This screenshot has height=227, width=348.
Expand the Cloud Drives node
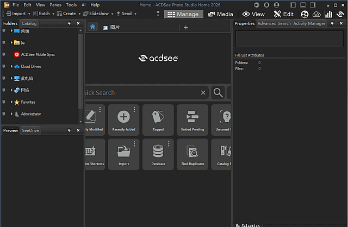pos(11,66)
